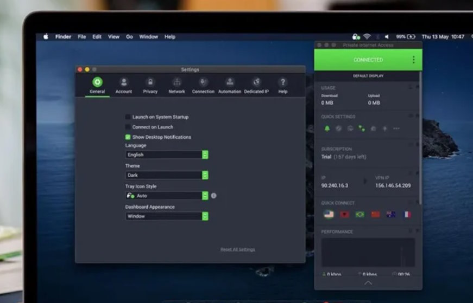473x303 pixels.
Task: Toggle the light bulb quick setting icon
Action: click(384, 128)
